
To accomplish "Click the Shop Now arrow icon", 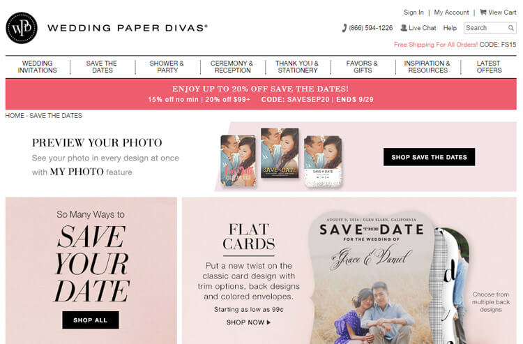I will [269, 322].
